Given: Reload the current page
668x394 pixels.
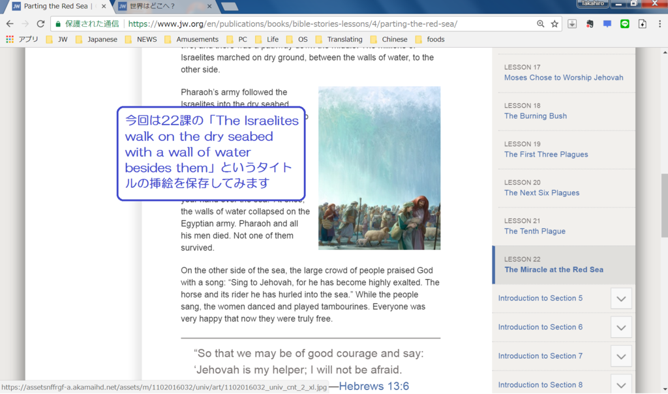Looking at the screenshot, I should coord(40,24).
